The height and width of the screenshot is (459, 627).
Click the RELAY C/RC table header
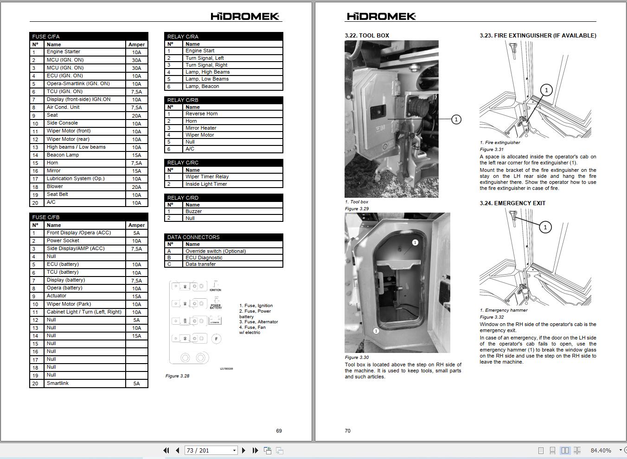(224, 163)
